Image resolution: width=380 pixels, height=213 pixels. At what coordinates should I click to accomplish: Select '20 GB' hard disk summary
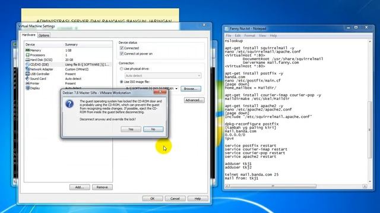point(69,60)
